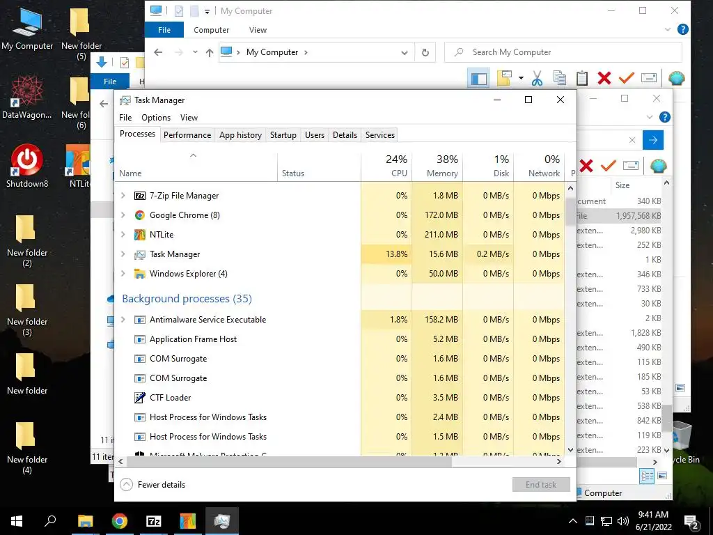Viewport: 713px width, 535px height.
Task: Open 7-Zip from the taskbar
Action: (153, 521)
